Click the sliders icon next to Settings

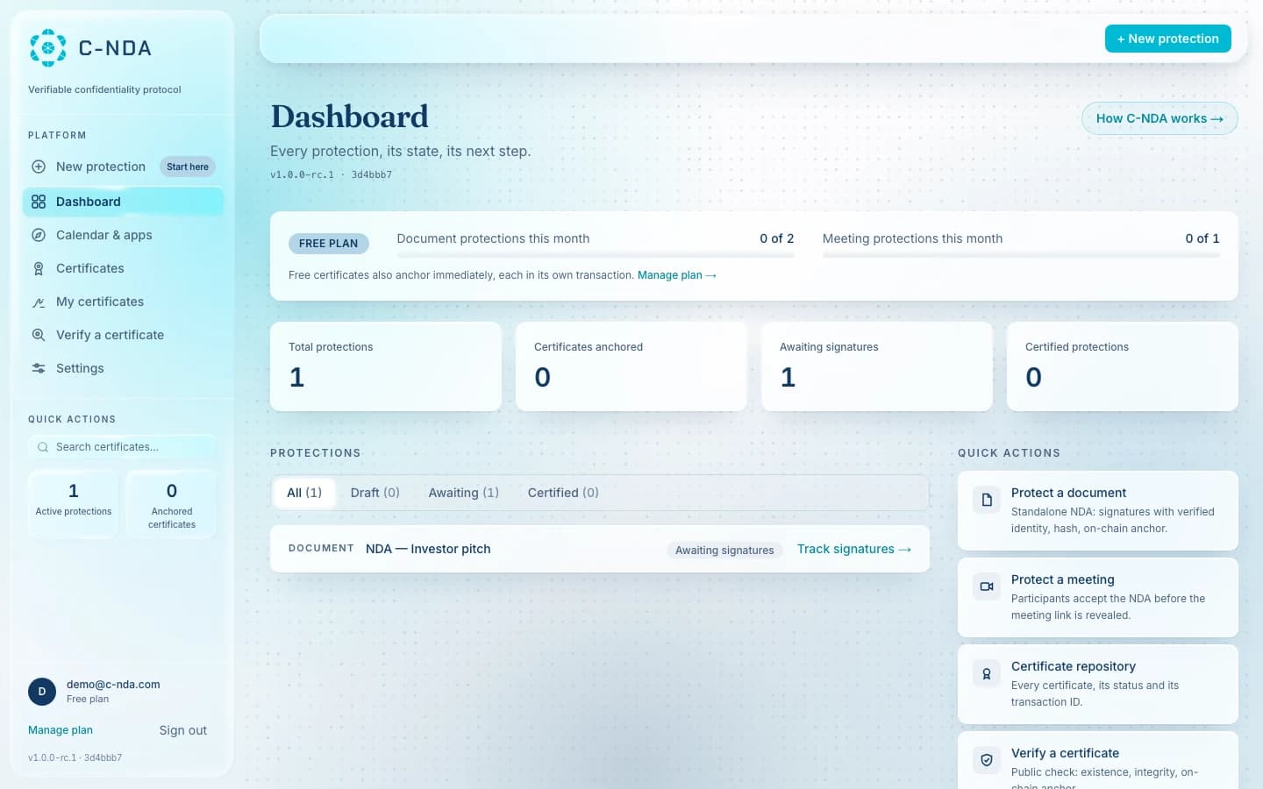pyautogui.click(x=39, y=368)
